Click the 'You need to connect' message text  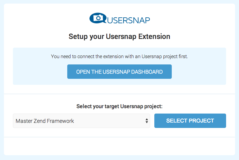[x=119, y=56]
